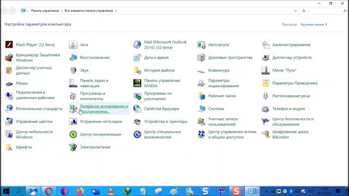Open the Мышь icon

pos(9,83)
